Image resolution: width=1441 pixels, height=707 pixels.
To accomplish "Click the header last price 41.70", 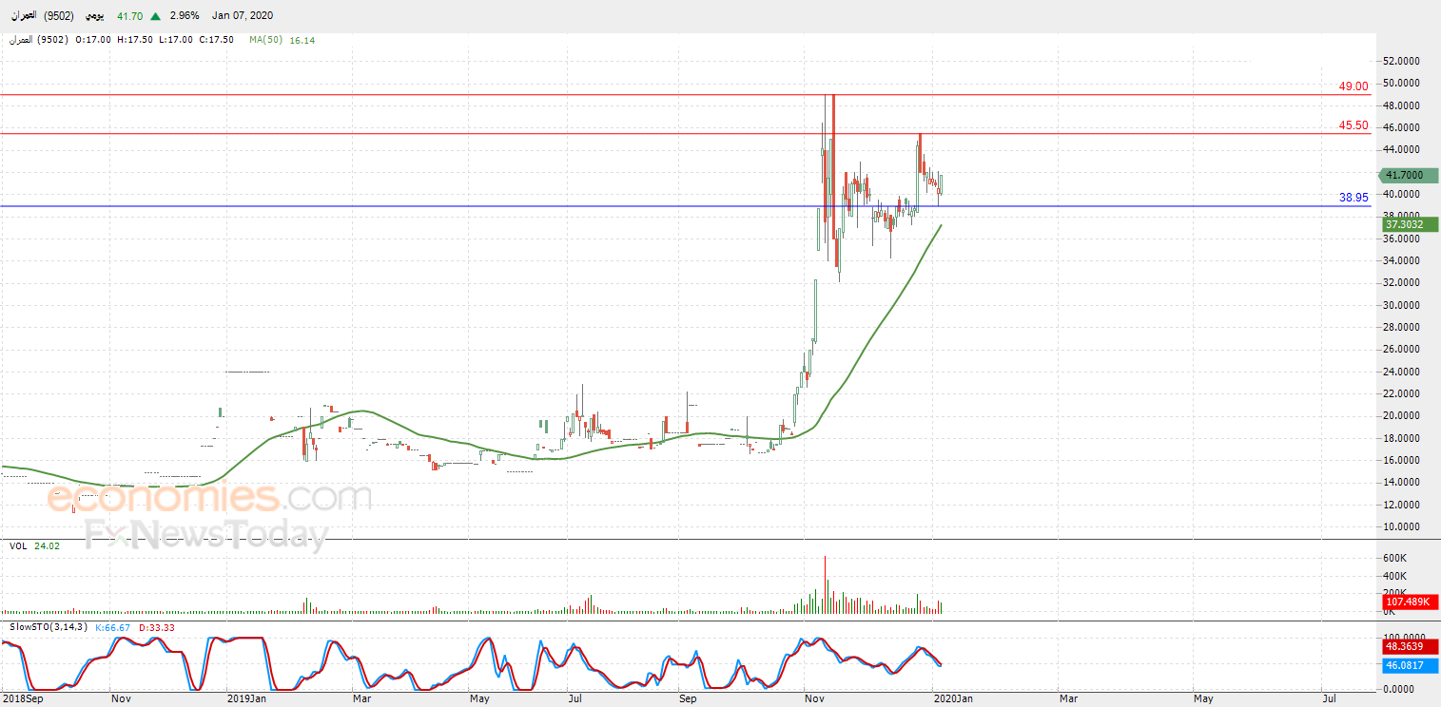I will 130,16.
